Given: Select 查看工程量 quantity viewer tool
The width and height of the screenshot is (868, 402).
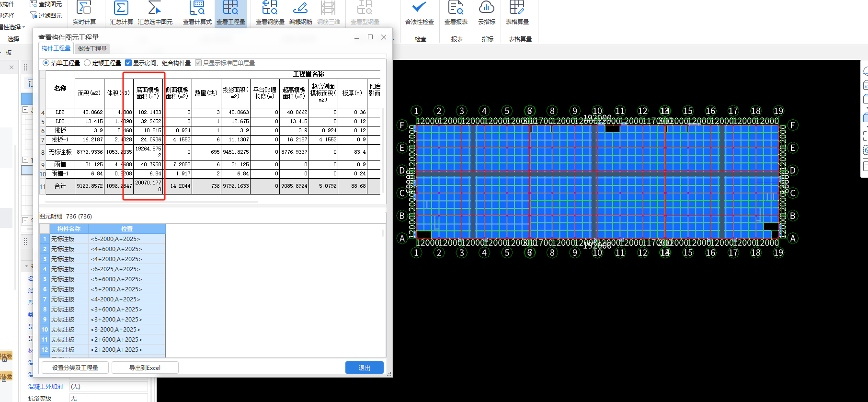Looking at the screenshot, I should tap(230, 13).
